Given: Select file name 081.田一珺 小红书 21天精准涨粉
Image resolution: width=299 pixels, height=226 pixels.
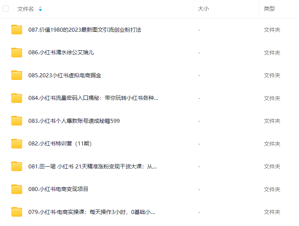Looking at the screenshot, I should [x=93, y=166].
